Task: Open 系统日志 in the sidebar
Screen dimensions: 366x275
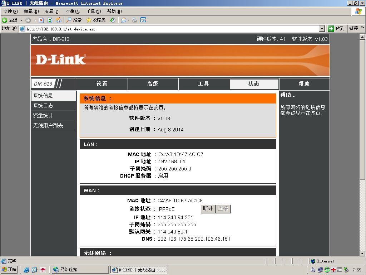Action: pyautogui.click(x=54, y=106)
